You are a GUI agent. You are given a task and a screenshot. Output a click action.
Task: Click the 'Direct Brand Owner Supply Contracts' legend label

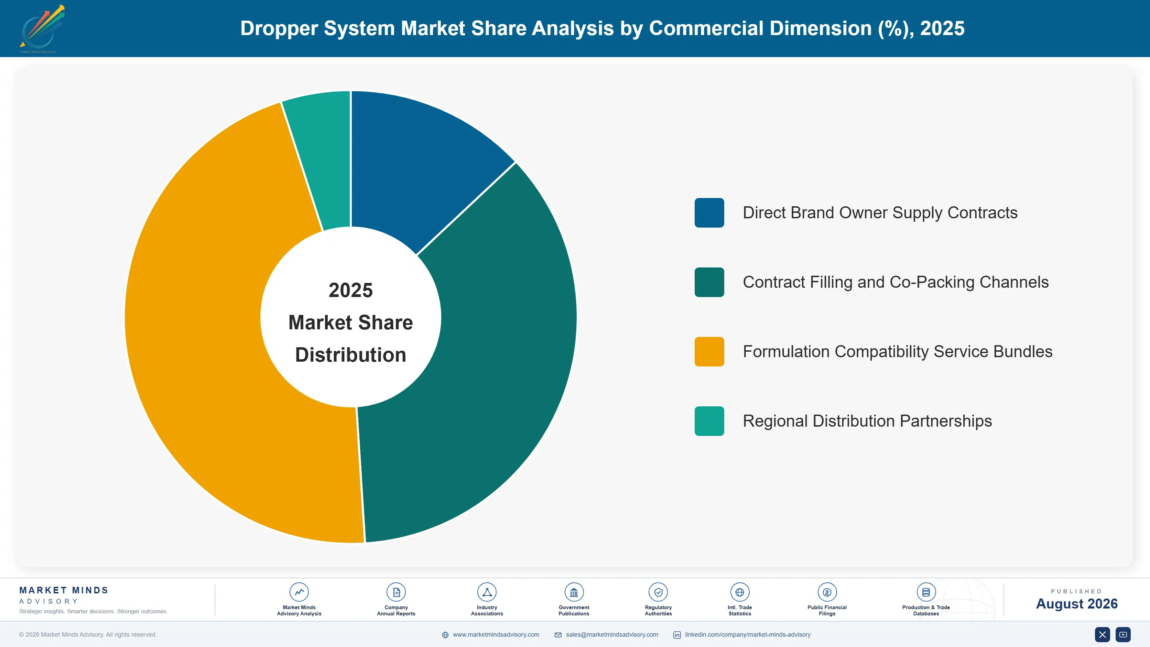(880, 213)
